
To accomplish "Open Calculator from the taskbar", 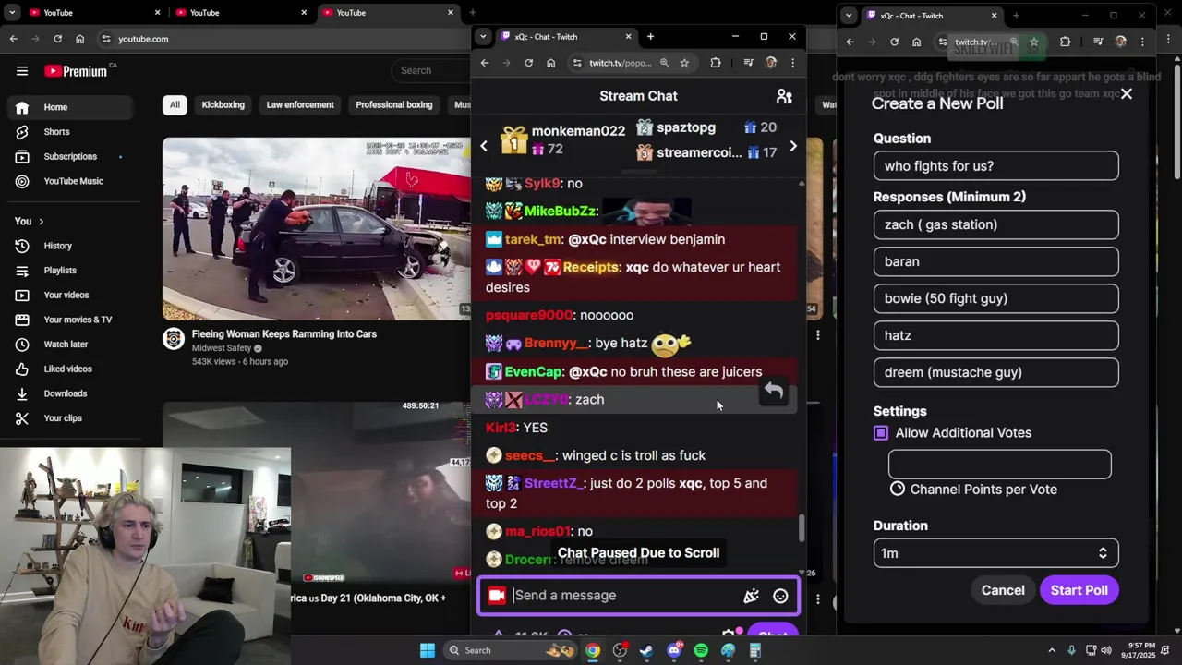I will [x=754, y=650].
